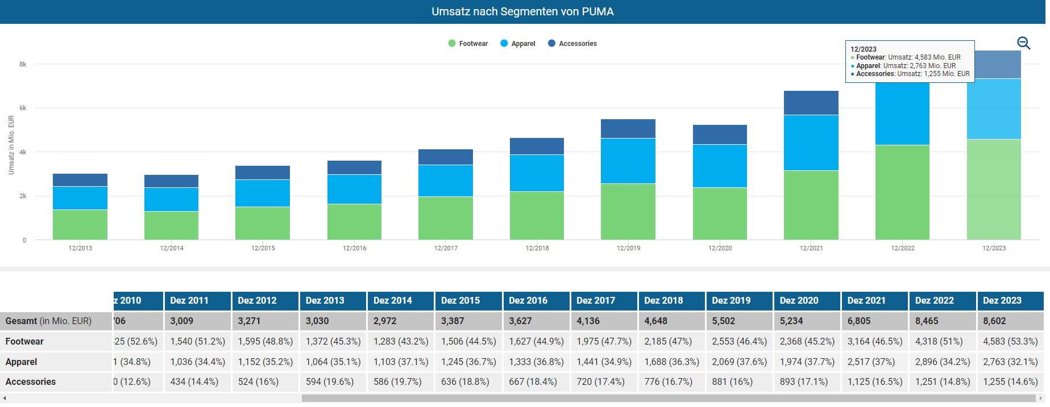Click the Dez 2021 column header
The image size is (1050, 407).
pos(874,301)
